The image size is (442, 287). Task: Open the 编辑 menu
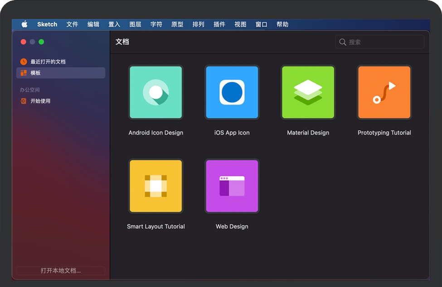coord(93,24)
